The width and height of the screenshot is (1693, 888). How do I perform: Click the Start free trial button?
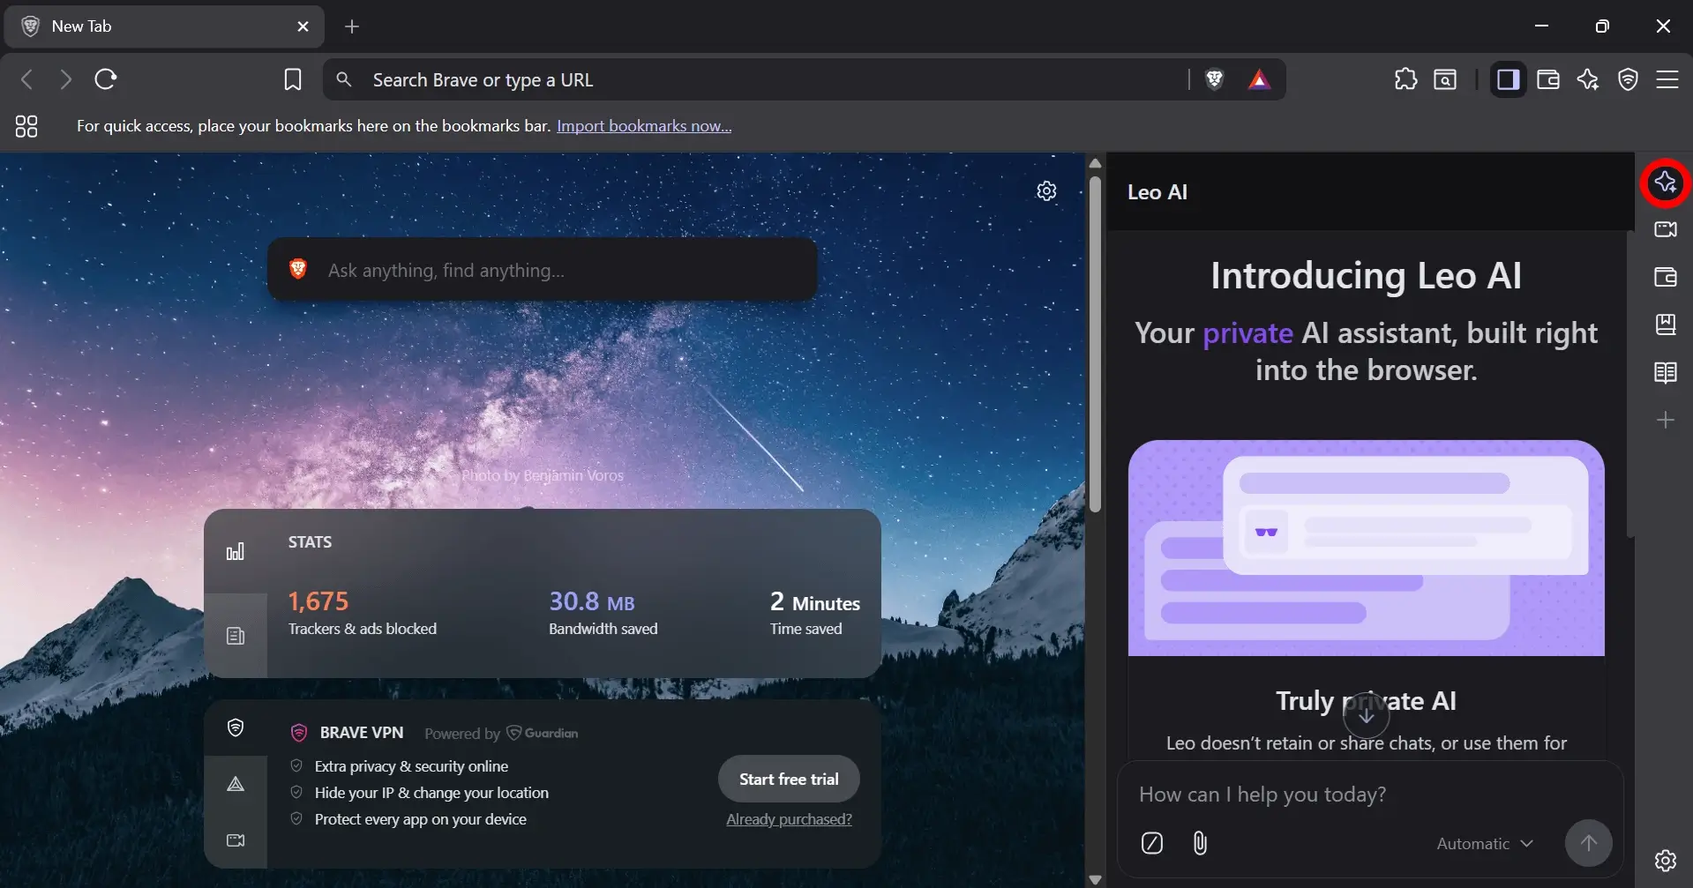[788, 779]
